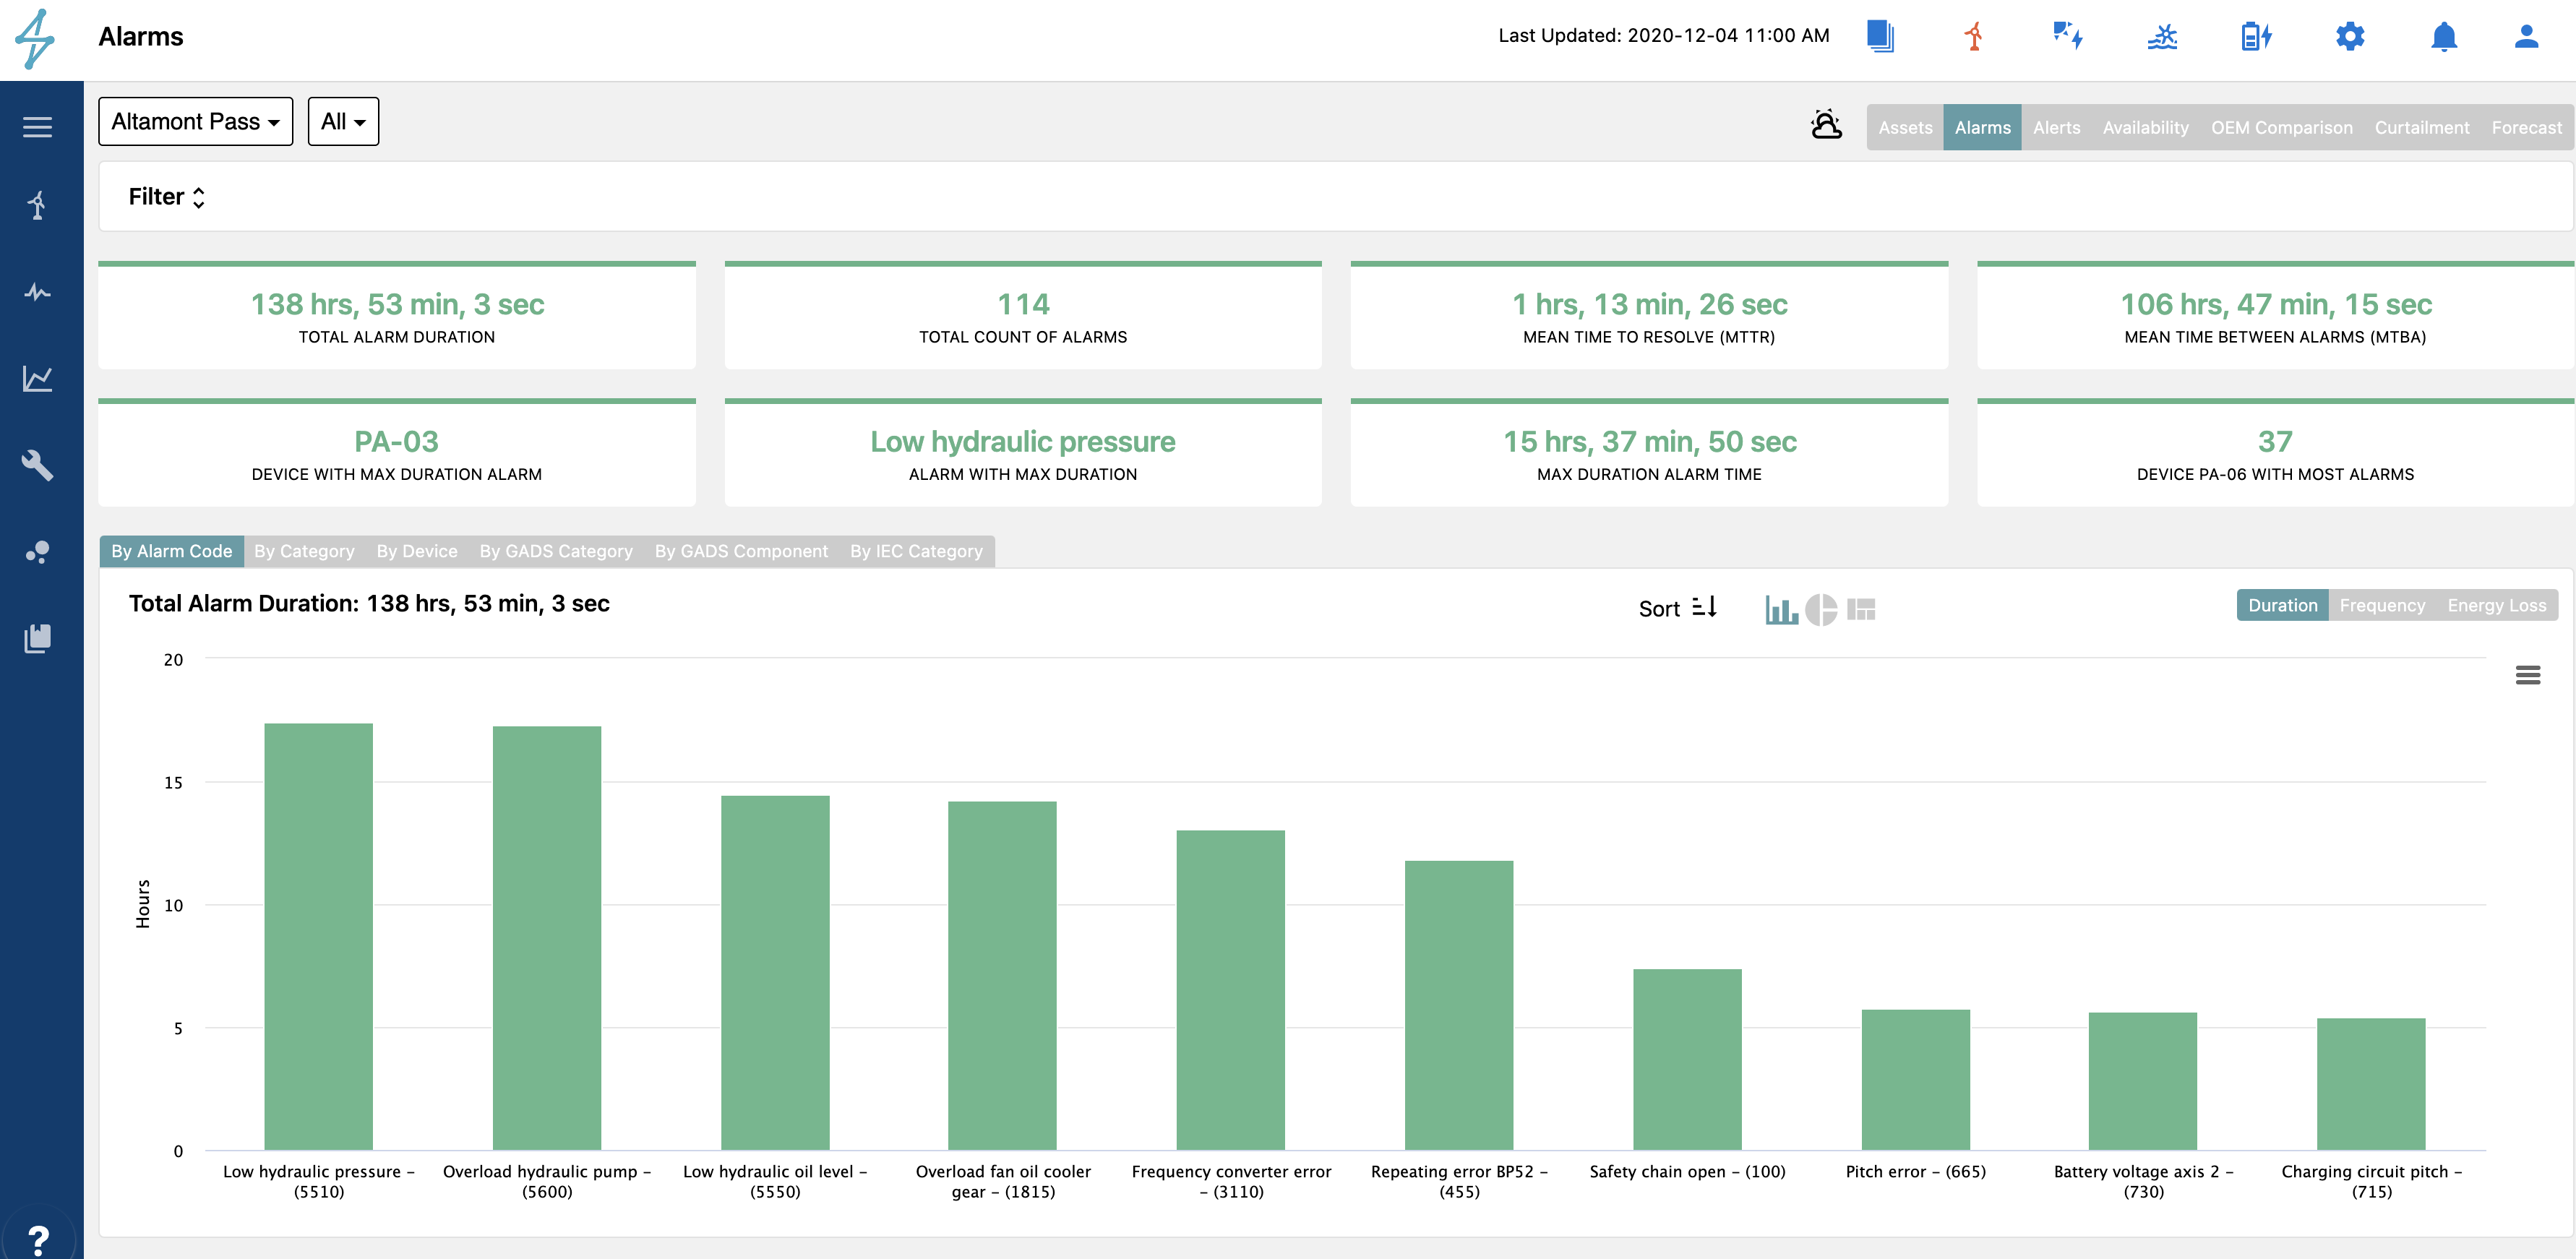Go to the Assets tab
This screenshot has height=1259, width=2576.
(x=1905, y=127)
